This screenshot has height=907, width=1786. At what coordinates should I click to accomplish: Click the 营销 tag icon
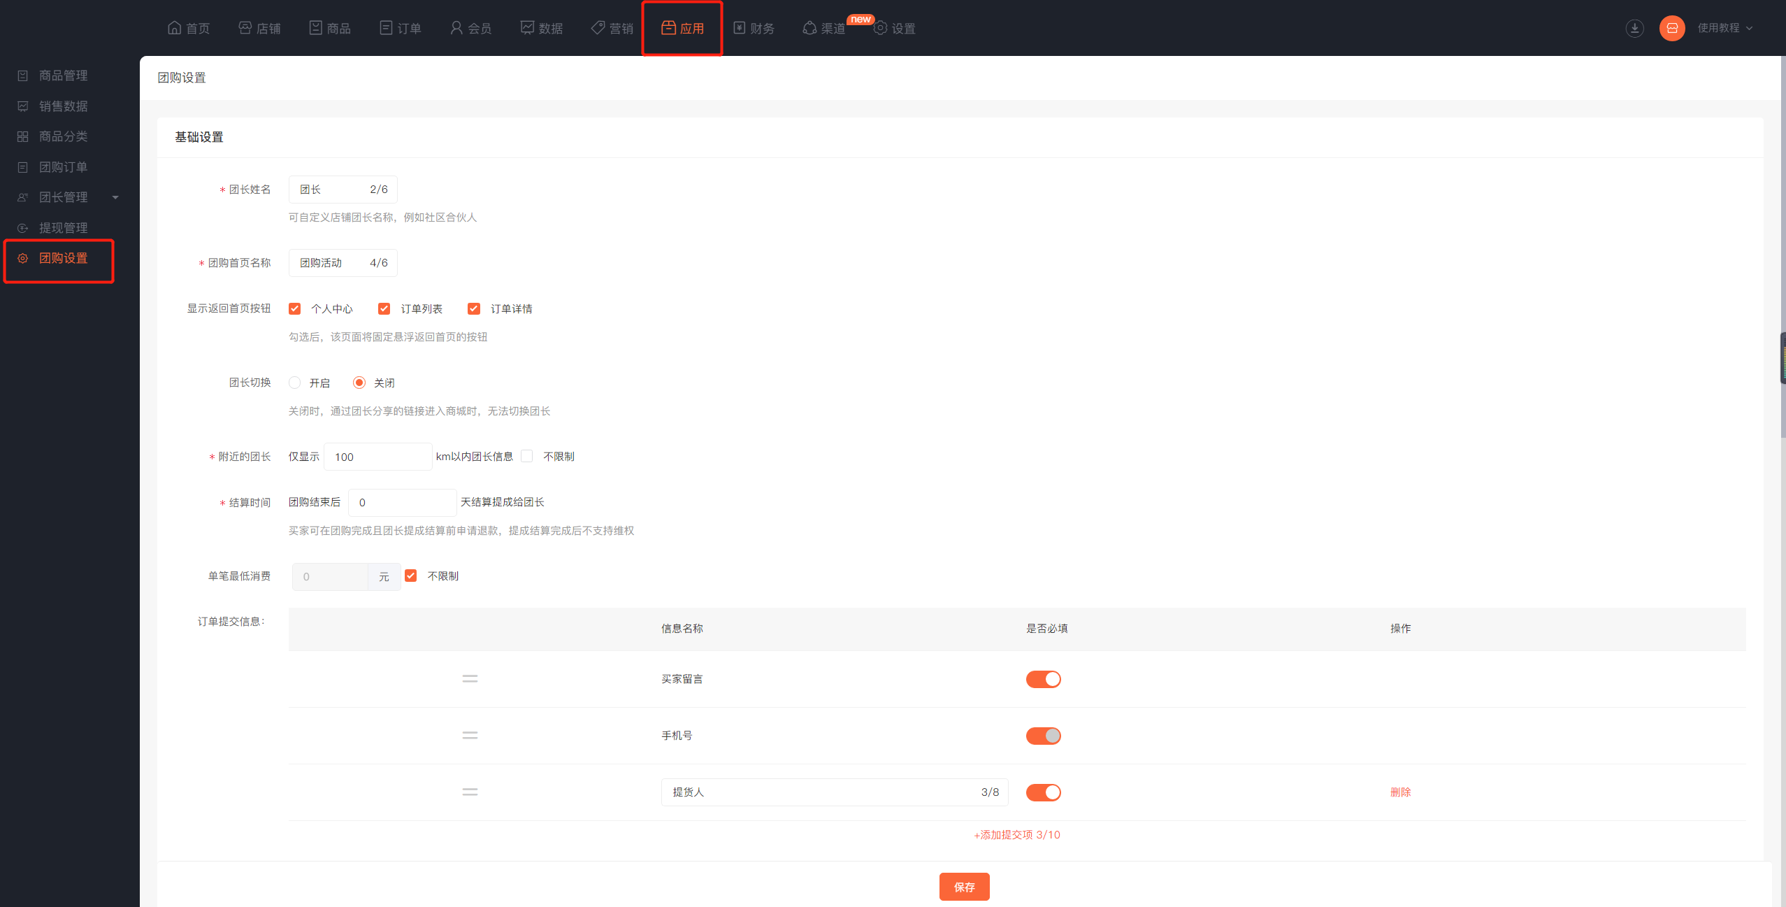(x=598, y=28)
